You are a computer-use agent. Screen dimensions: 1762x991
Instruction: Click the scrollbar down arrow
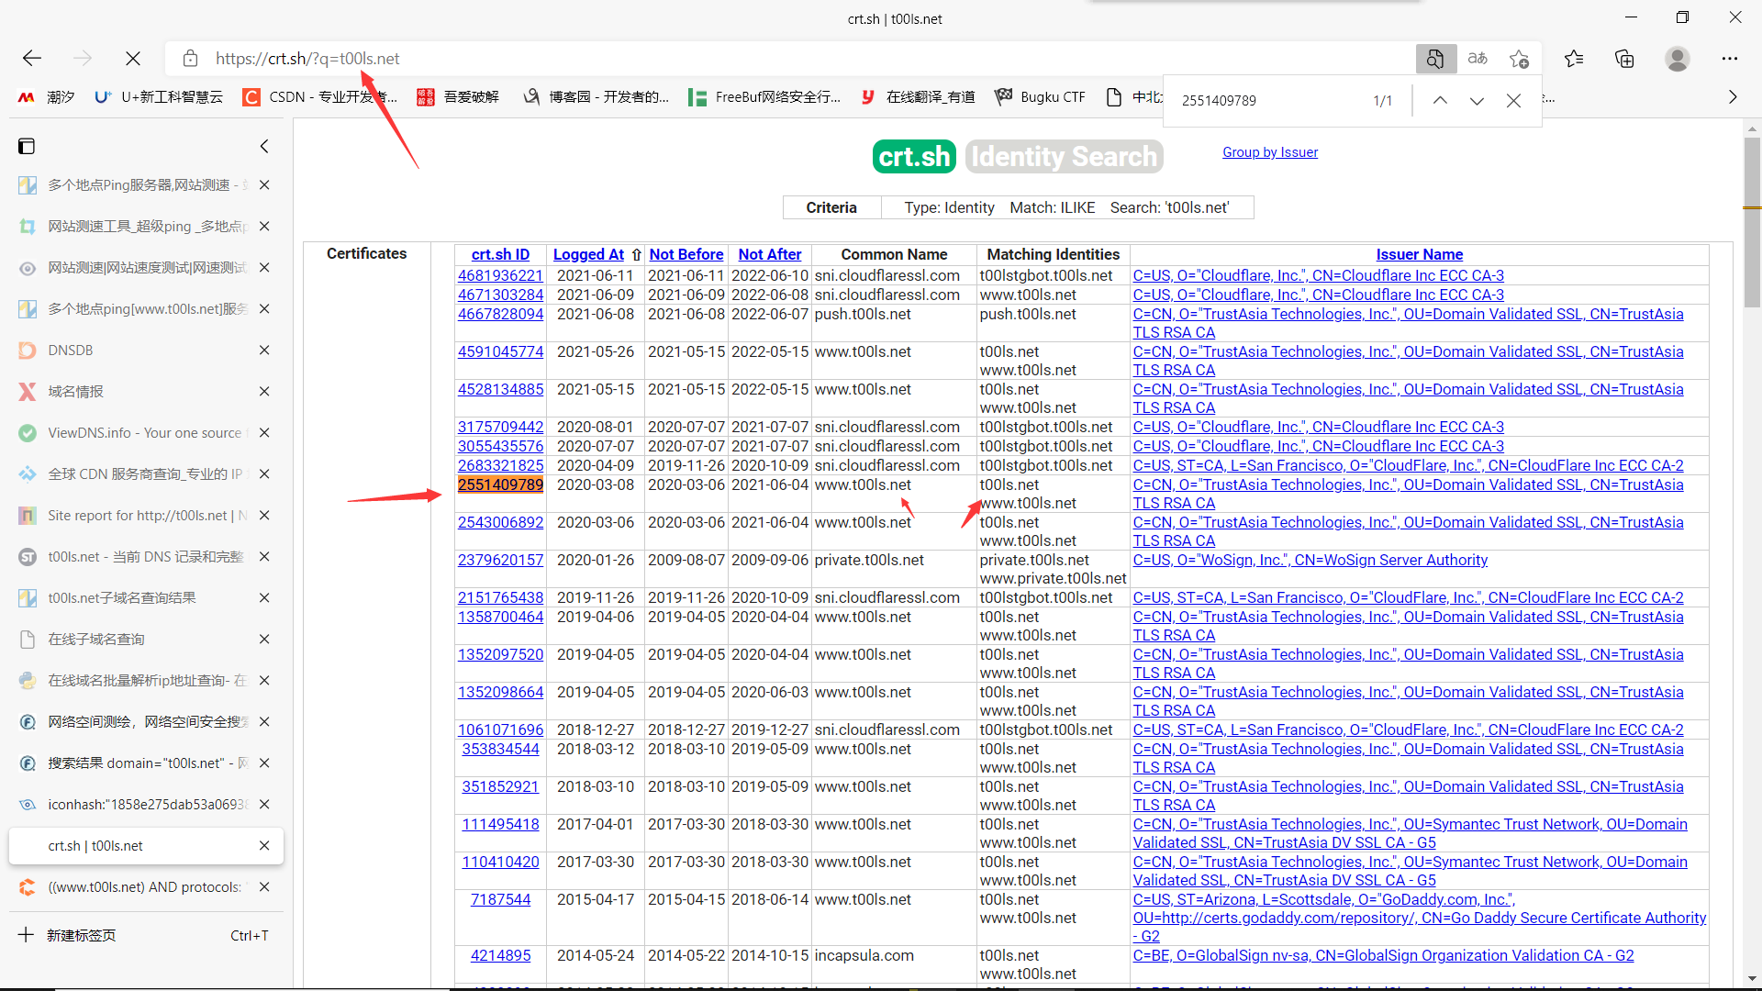[1752, 978]
